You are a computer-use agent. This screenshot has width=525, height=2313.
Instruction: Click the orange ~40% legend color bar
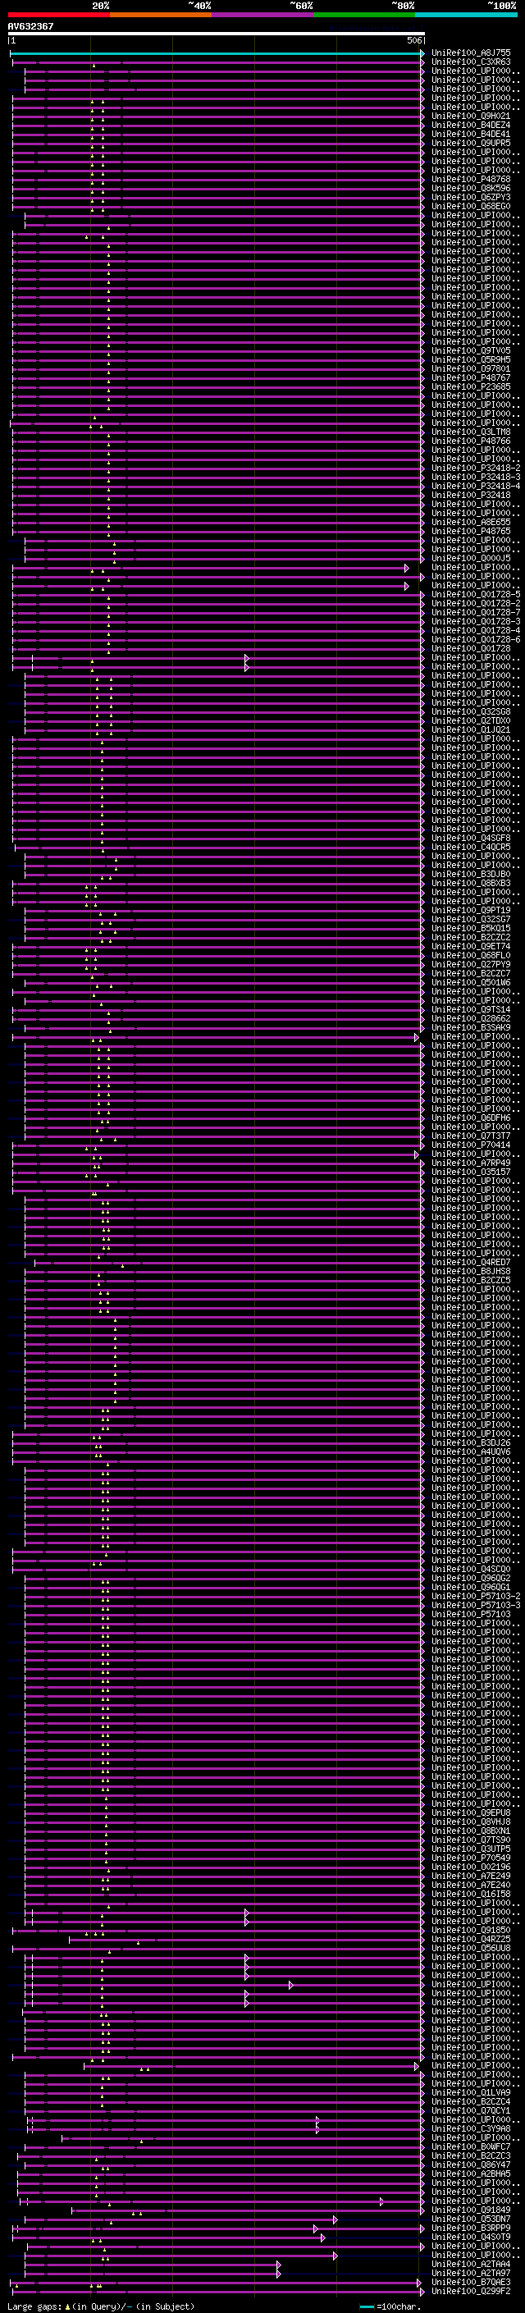coord(161,15)
